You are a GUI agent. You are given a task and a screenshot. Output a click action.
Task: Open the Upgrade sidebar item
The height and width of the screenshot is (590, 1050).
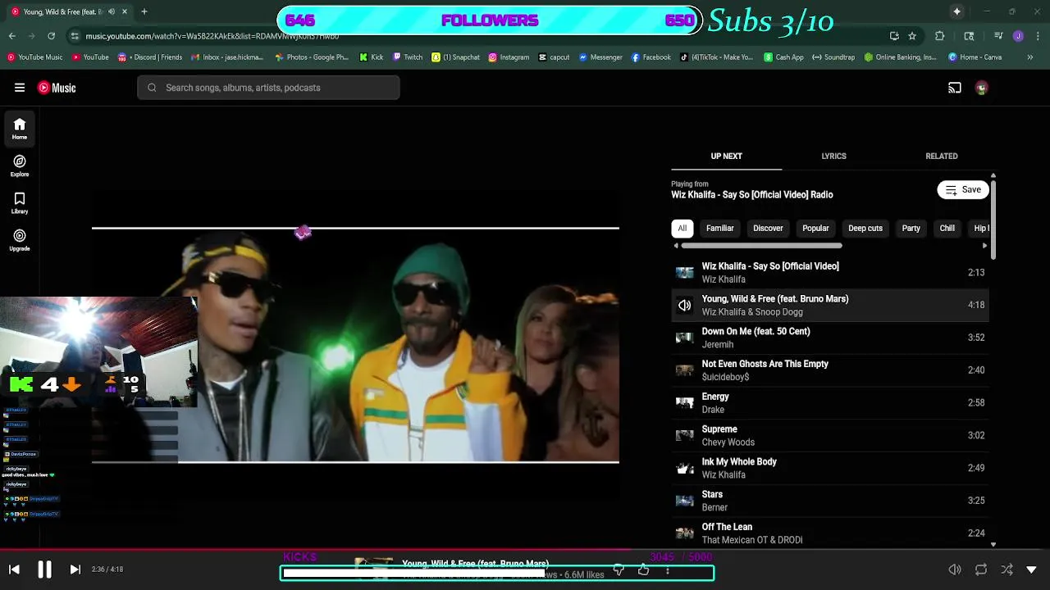pos(20,240)
